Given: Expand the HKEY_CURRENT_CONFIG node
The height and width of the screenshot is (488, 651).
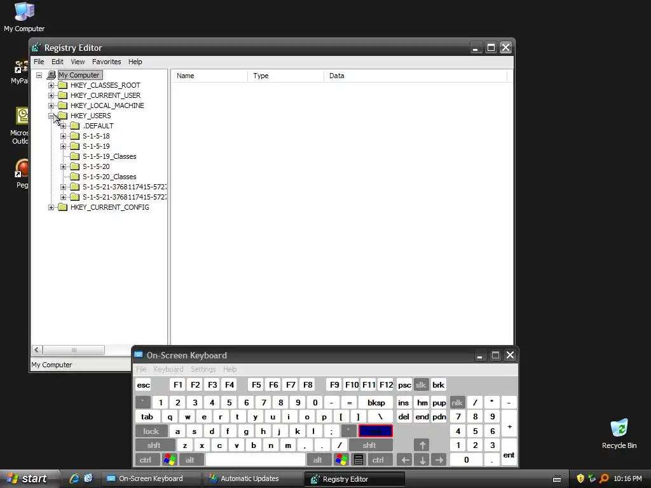Looking at the screenshot, I should (51, 208).
